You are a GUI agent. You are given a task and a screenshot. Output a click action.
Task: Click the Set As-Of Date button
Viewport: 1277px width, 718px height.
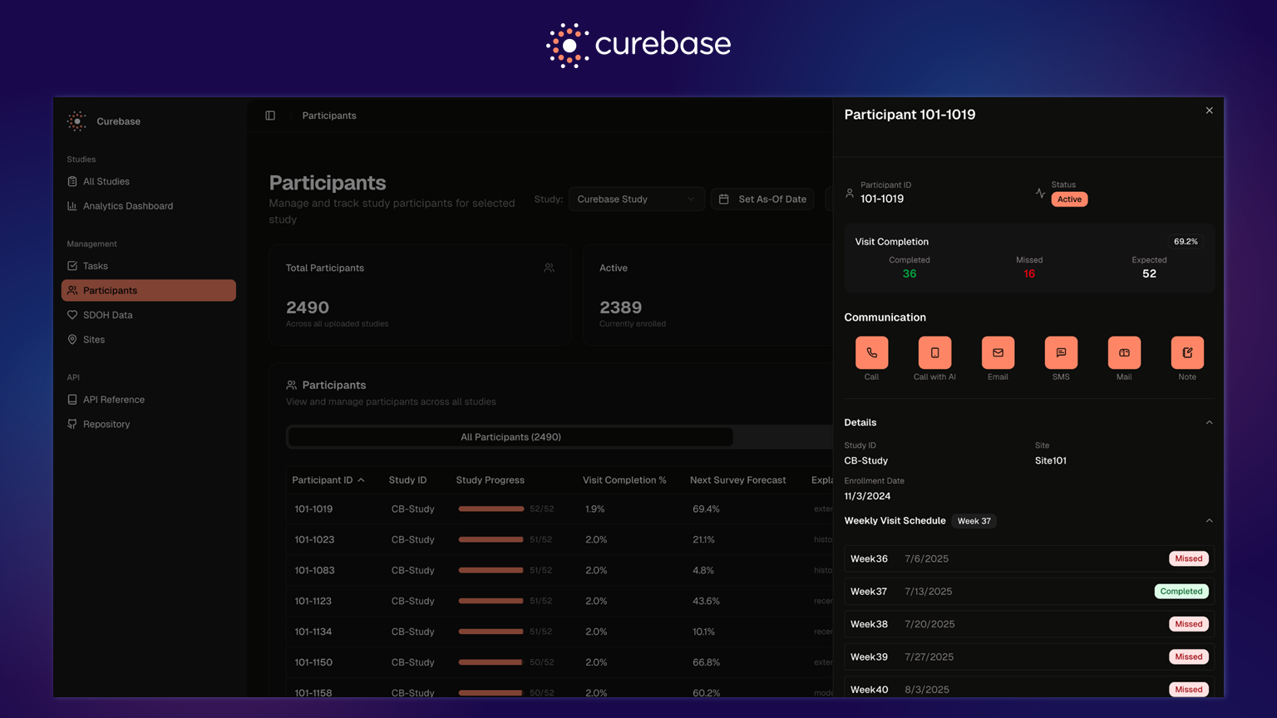pyautogui.click(x=762, y=199)
